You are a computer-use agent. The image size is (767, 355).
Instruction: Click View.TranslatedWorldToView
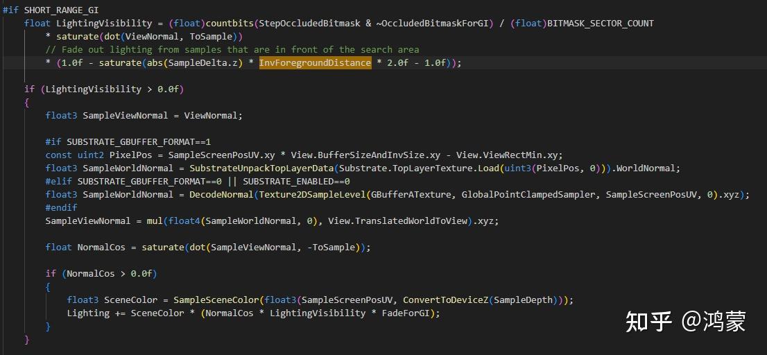click(x=397, y=221)
